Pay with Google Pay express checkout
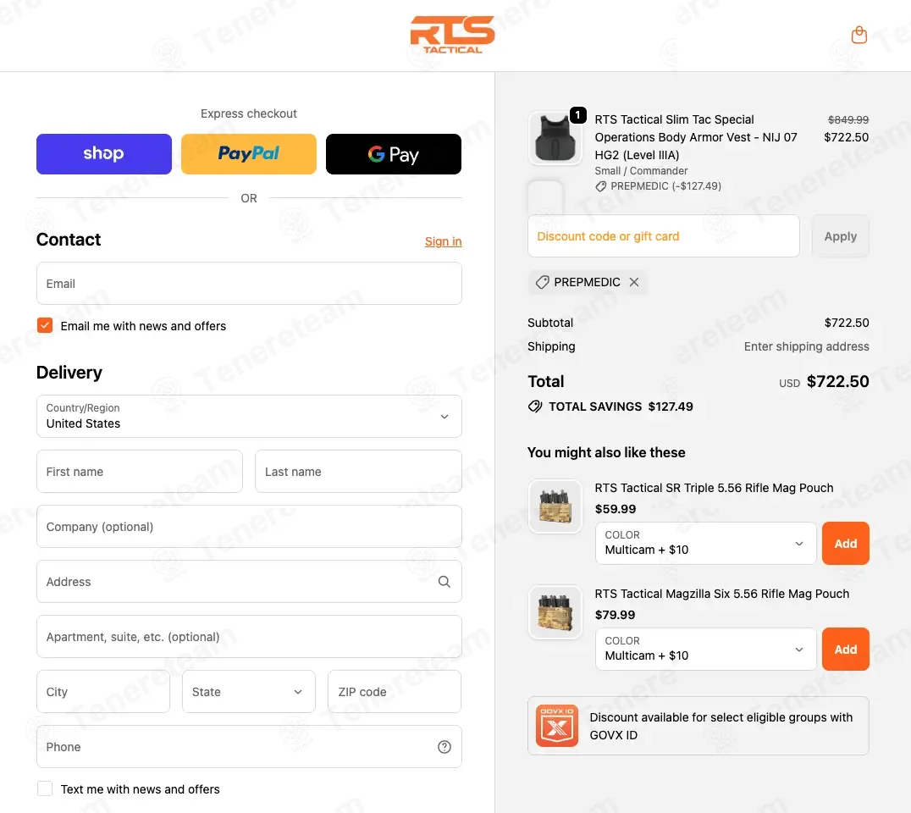This screenshot has height=813, width=911. pos(394,154)
